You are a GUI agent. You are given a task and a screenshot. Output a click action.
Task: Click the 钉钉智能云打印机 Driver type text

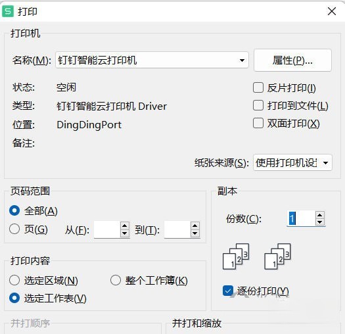click(112, 107)
